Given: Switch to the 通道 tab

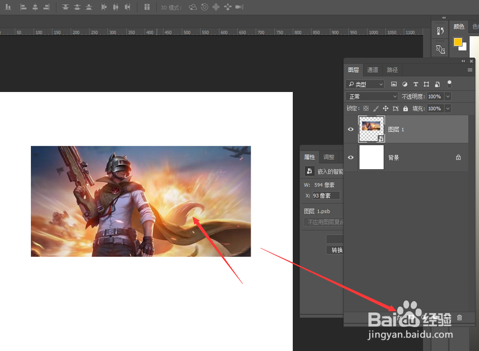Looking at the screenshot, I should [373, 70].
